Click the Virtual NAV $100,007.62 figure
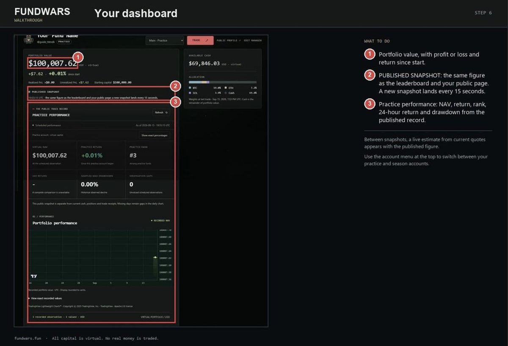This screenshot has height=346, width=508. [x=50, y=156]
